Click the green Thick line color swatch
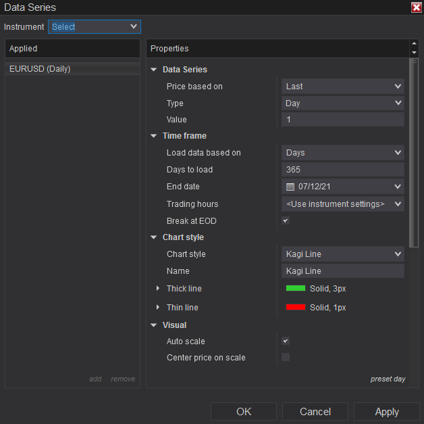424x424 pixels. [296, 289]
